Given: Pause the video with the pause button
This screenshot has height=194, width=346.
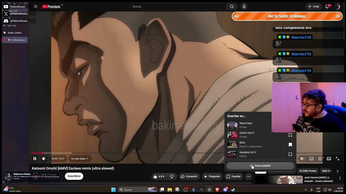Looking at the screenshot, I should (x=35, y=159).
